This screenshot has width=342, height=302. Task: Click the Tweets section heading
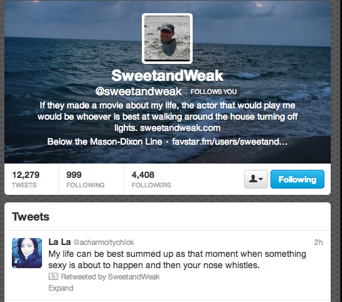(x=31, y=217)
